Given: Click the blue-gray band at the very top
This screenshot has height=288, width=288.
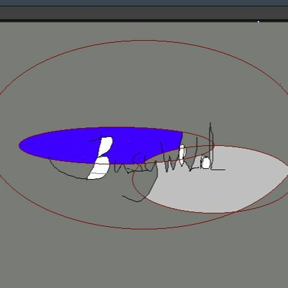Looking at the screenshot, I should (144, 3).
